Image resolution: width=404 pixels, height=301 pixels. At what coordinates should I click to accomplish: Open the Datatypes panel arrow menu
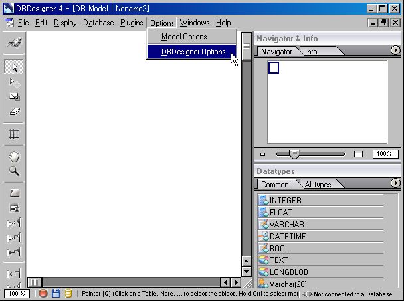click(x=395, y=183)
